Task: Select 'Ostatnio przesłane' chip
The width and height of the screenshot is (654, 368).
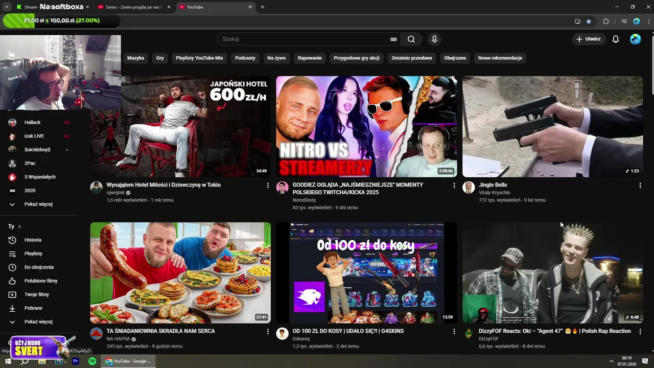Action: (x=412, y=58)
